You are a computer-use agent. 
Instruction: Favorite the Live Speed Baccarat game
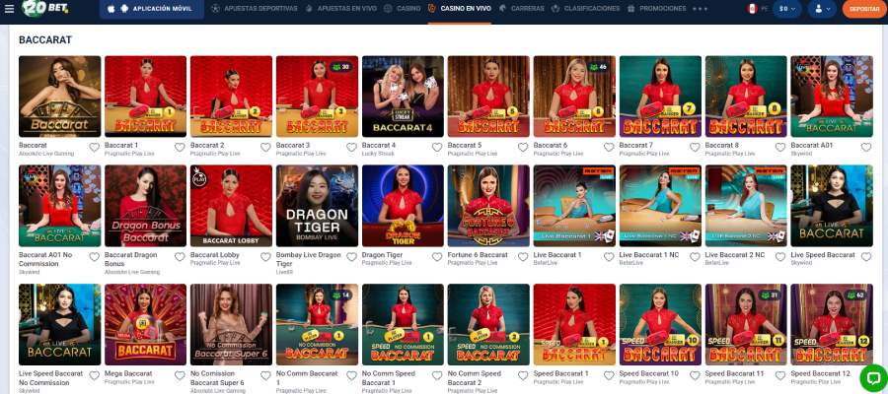tap(866, 256)
